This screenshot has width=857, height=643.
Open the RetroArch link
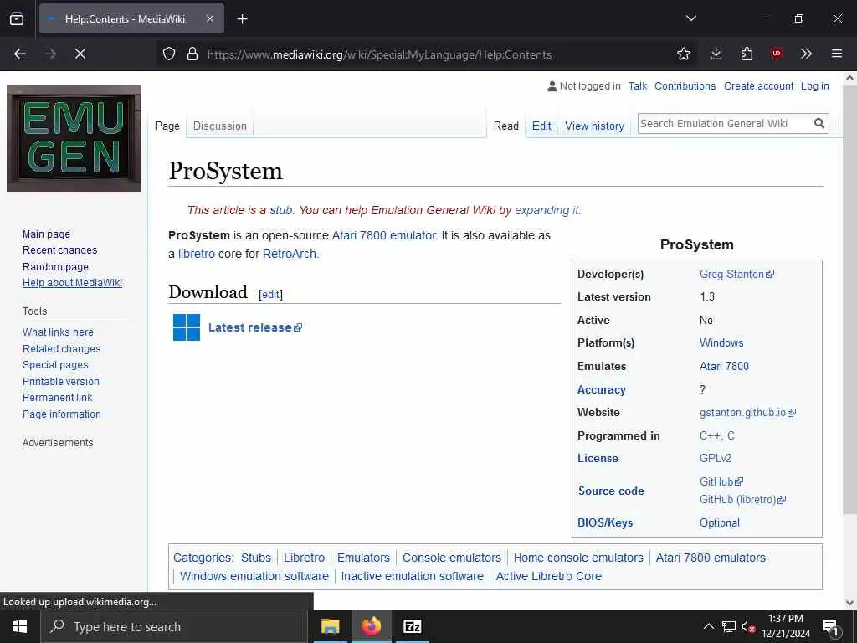tap(290, 255)
